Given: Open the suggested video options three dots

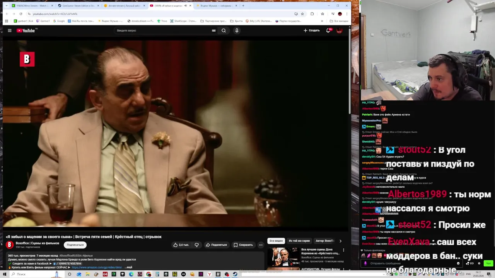Looking at the screenshot, I should click(x=343, y=250).
